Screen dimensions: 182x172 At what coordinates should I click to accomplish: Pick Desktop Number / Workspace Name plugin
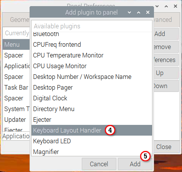(92, 77)
